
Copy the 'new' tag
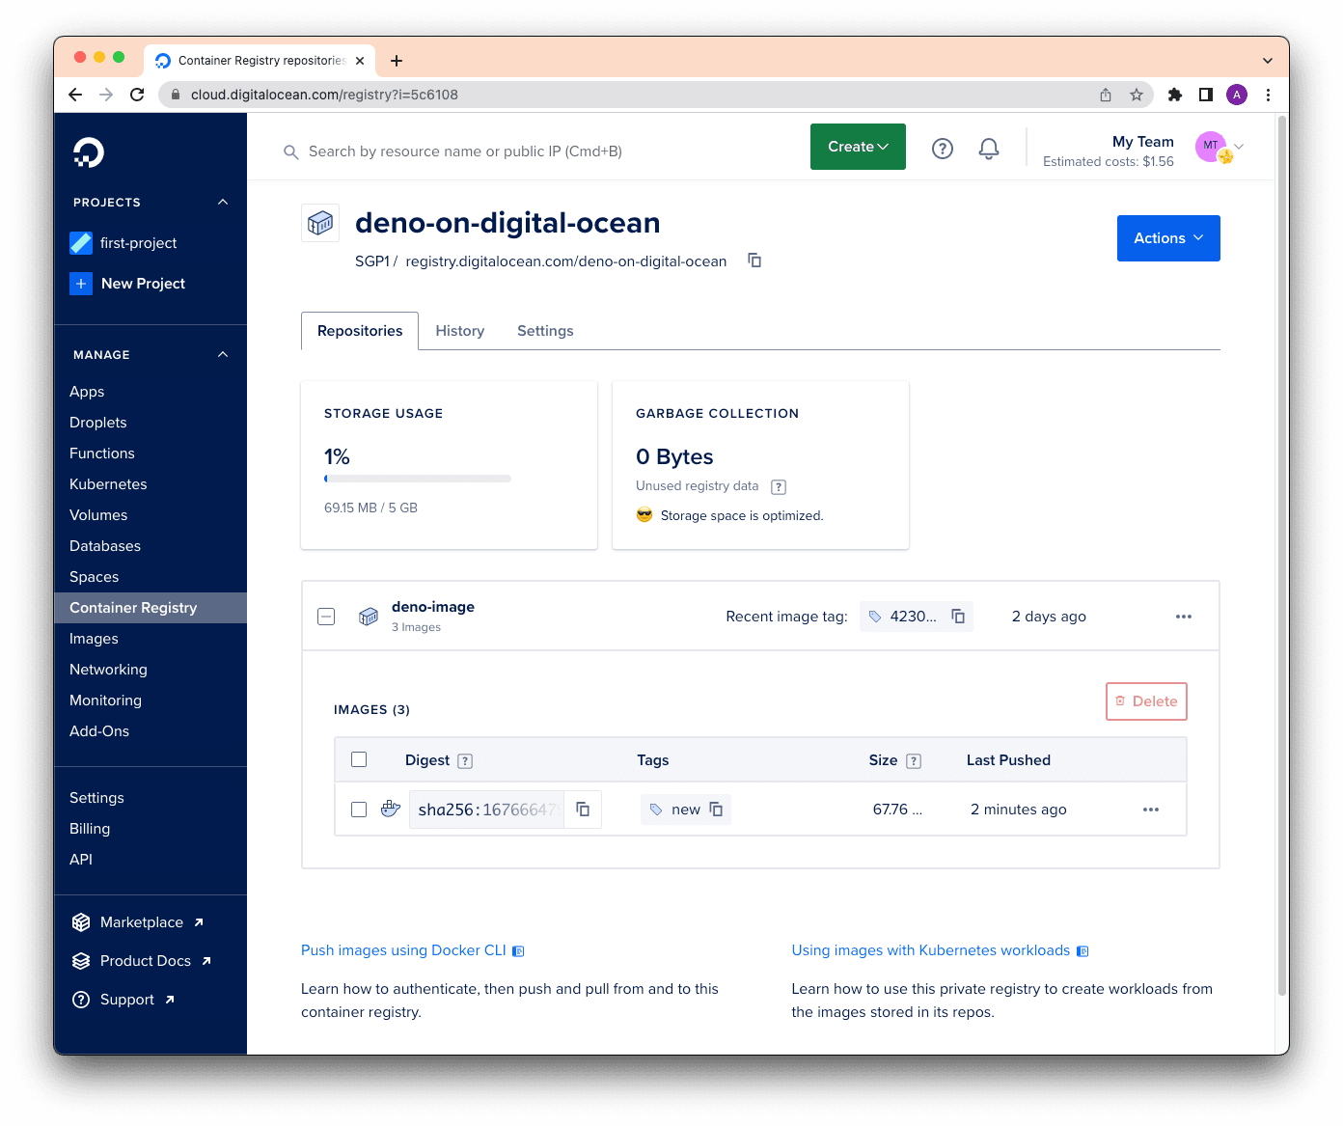[x=716, y=810]
